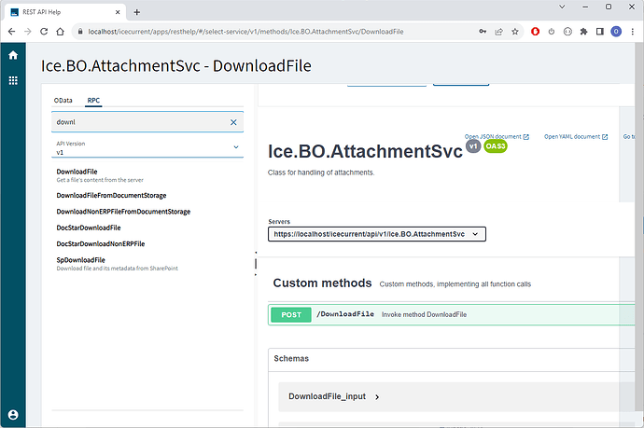Go to the Home icon in sidebar
644x428 pixels.
click(x=13, y=55)
